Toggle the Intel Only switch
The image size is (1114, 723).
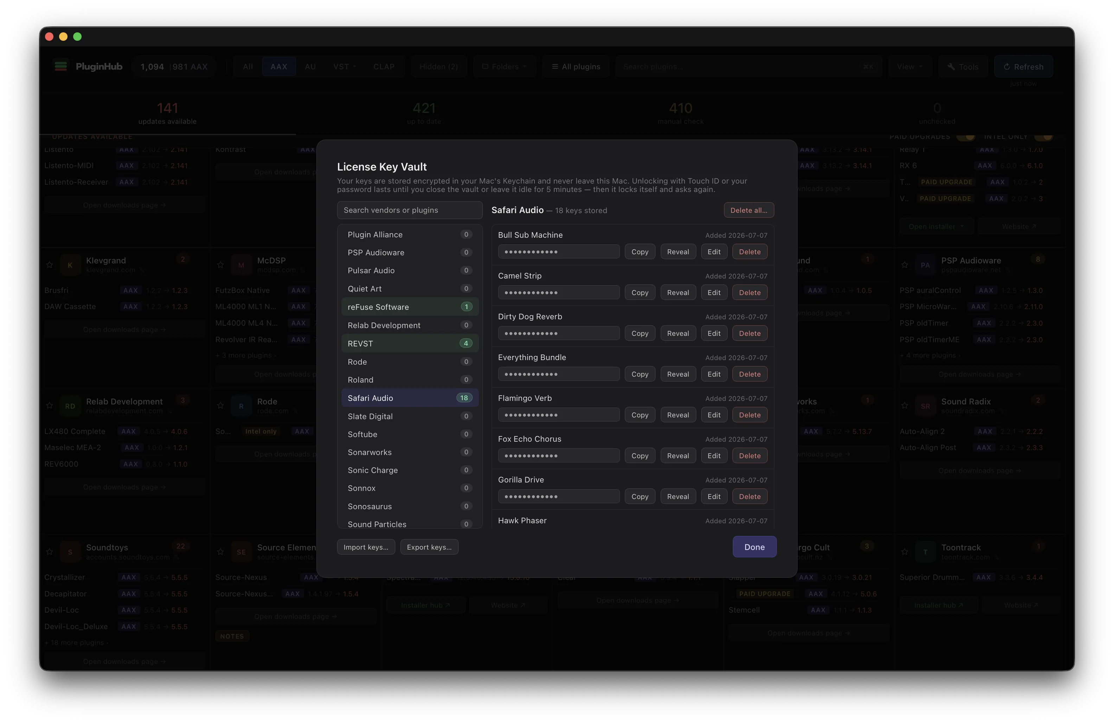tap(1043, 137)
